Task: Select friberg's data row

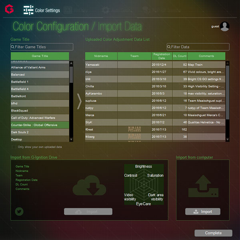Action: 155,136
